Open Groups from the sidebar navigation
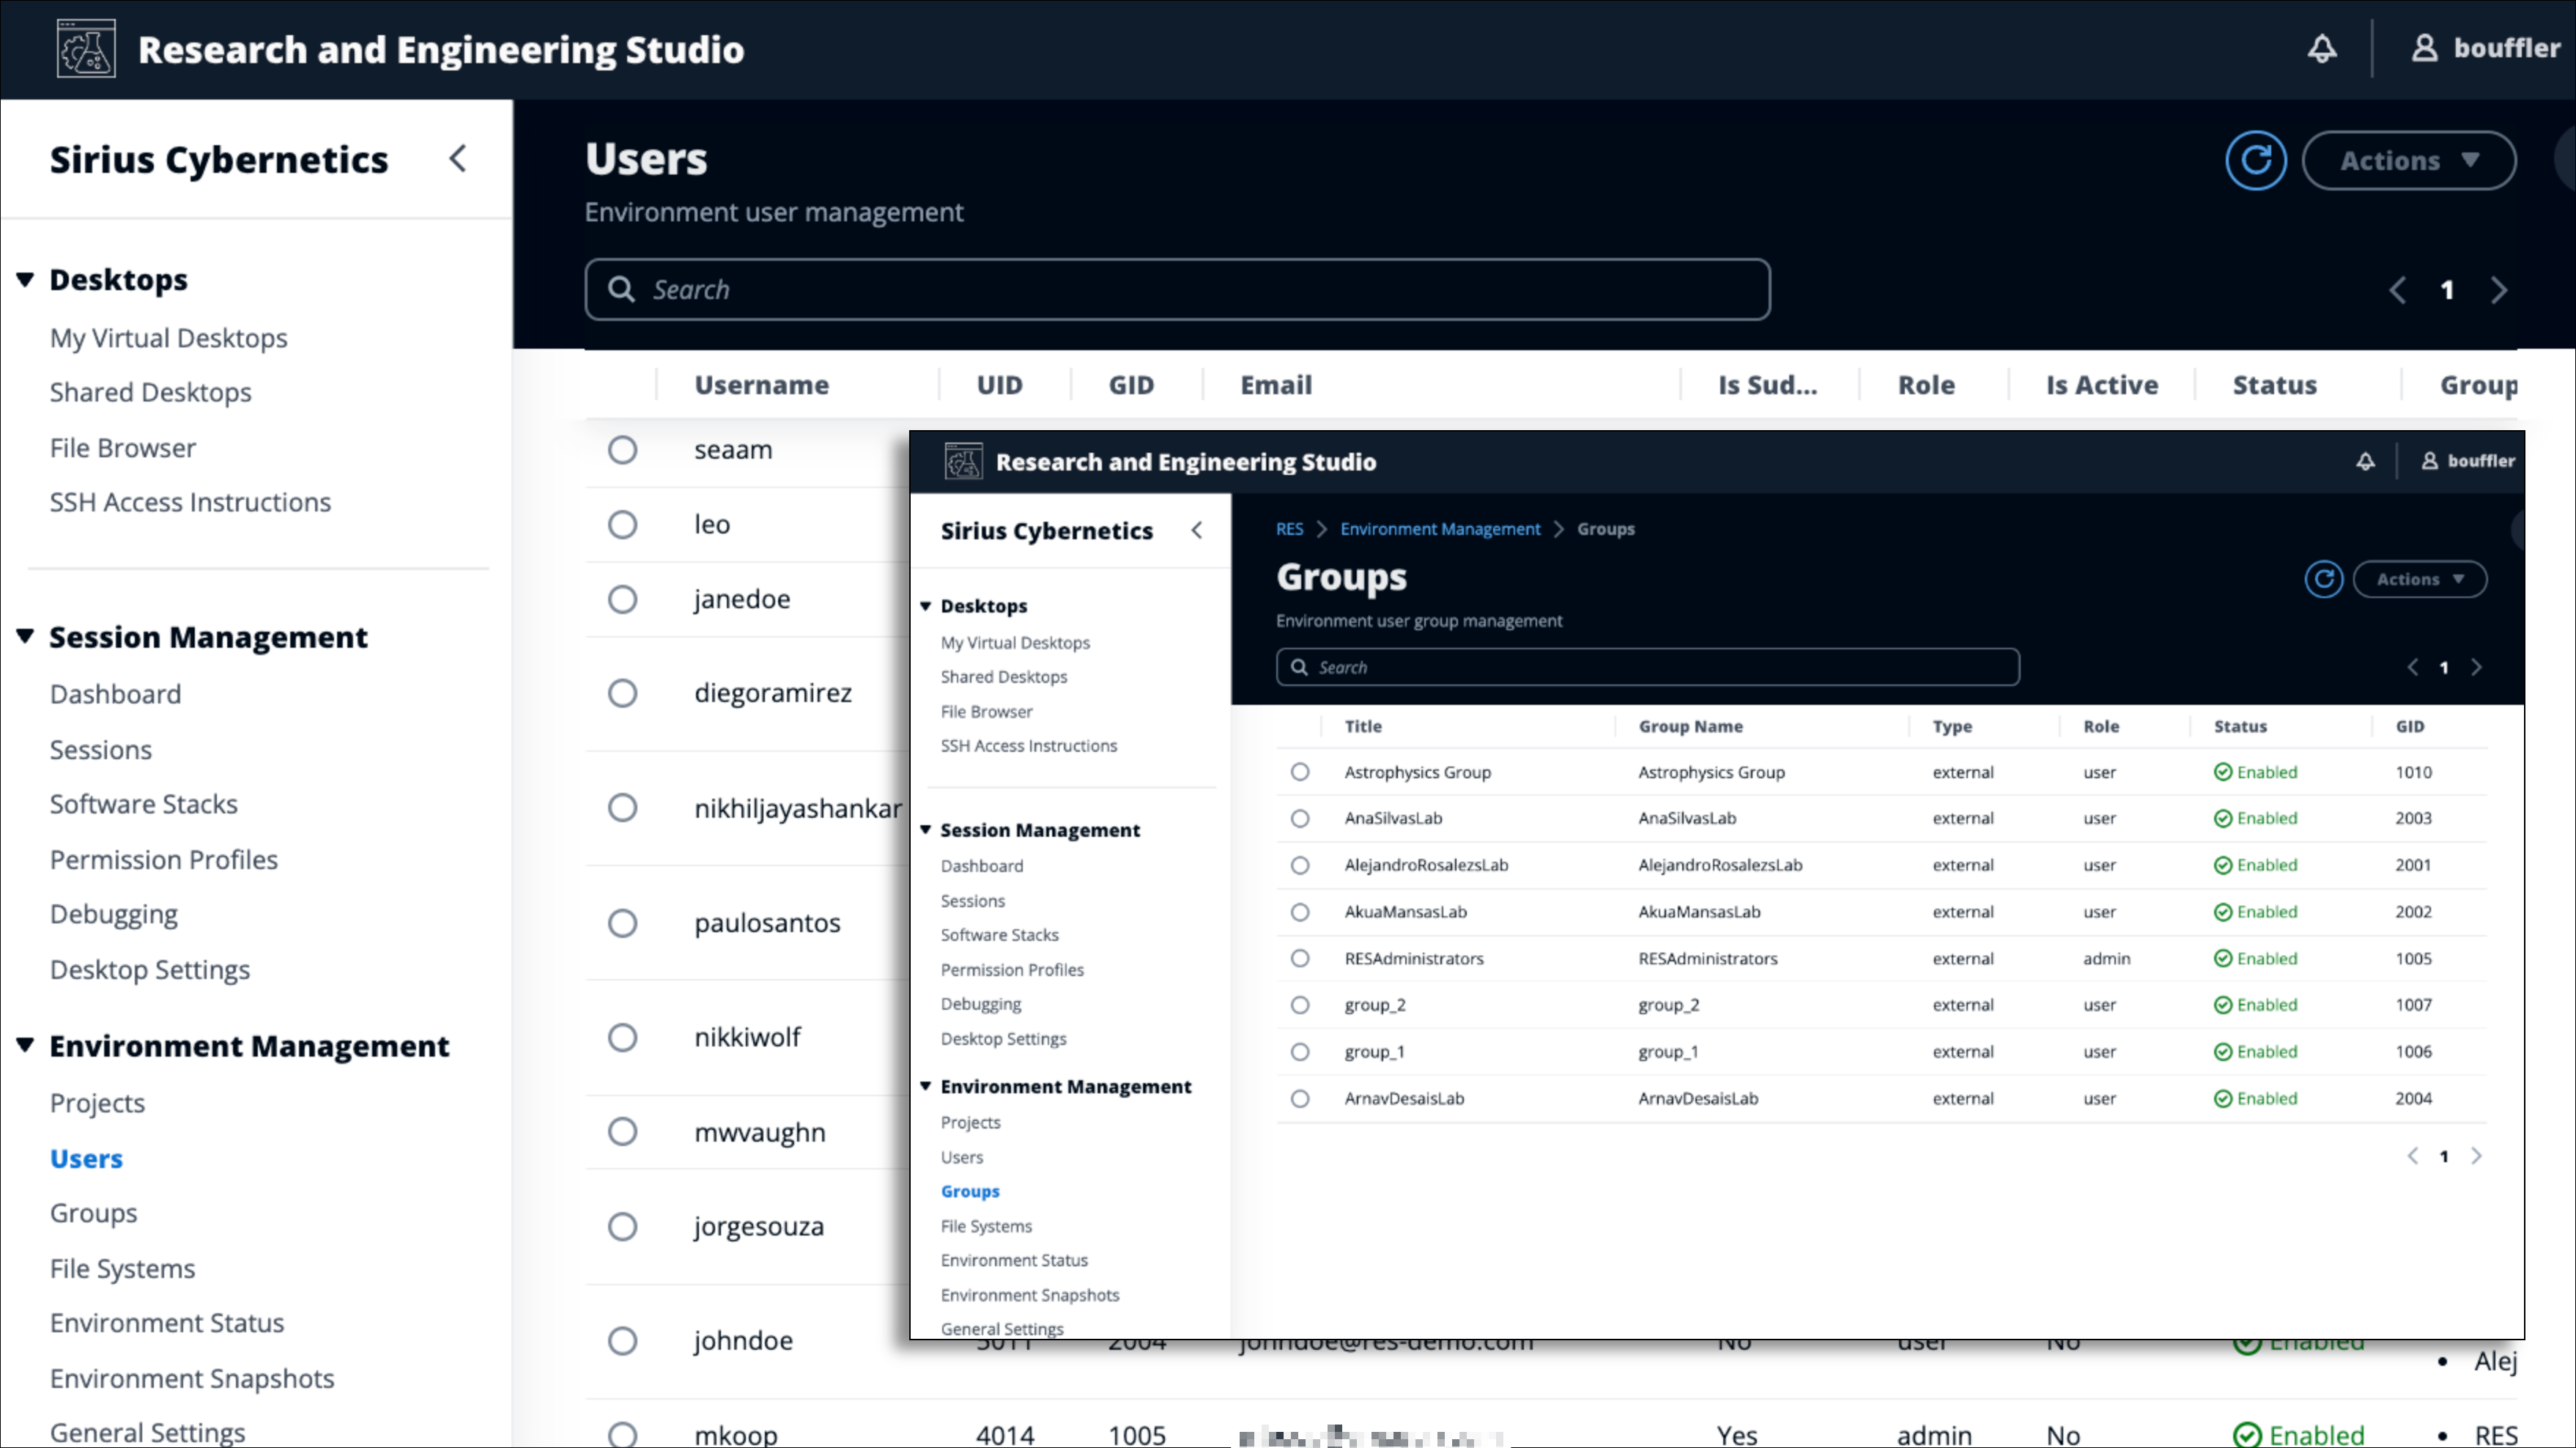This screenshot has height=1448, width=2576. point(93,1212)
